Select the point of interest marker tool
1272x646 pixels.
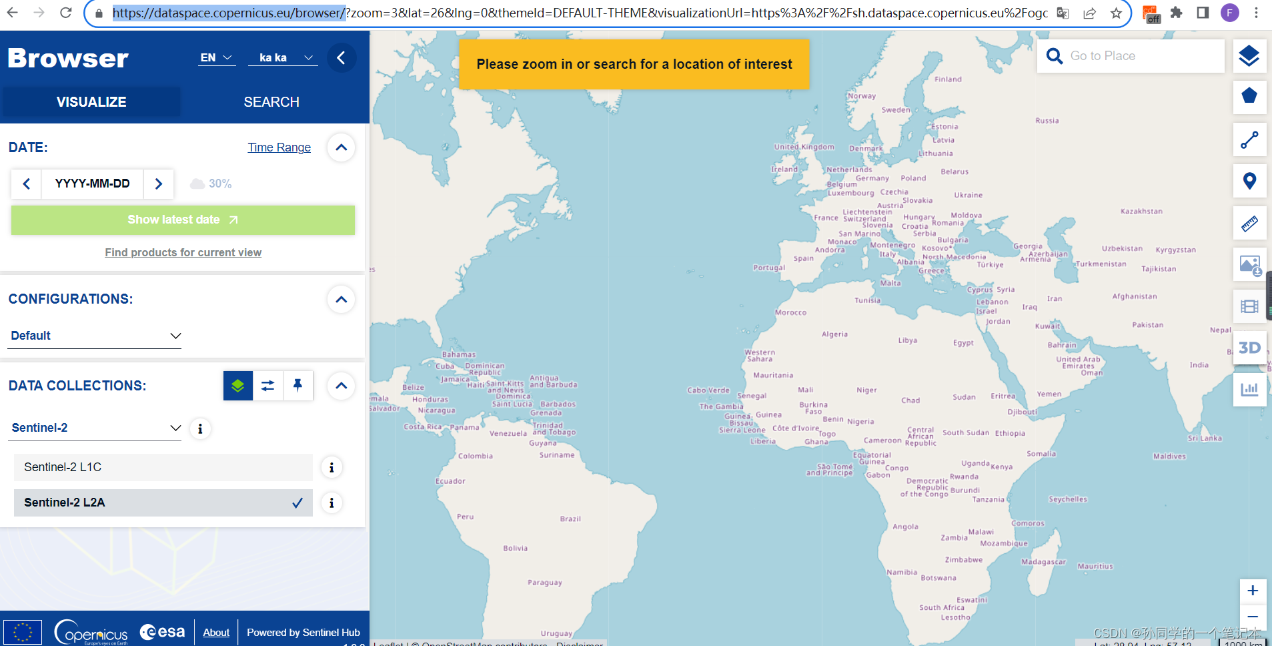1249,181
